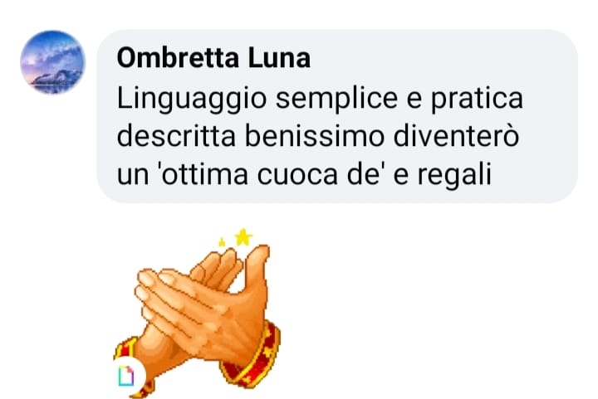Viewport: 598px width, 399px height.
Task: Click the word 'descritta' in second line
Action: [x=176, y=136]
